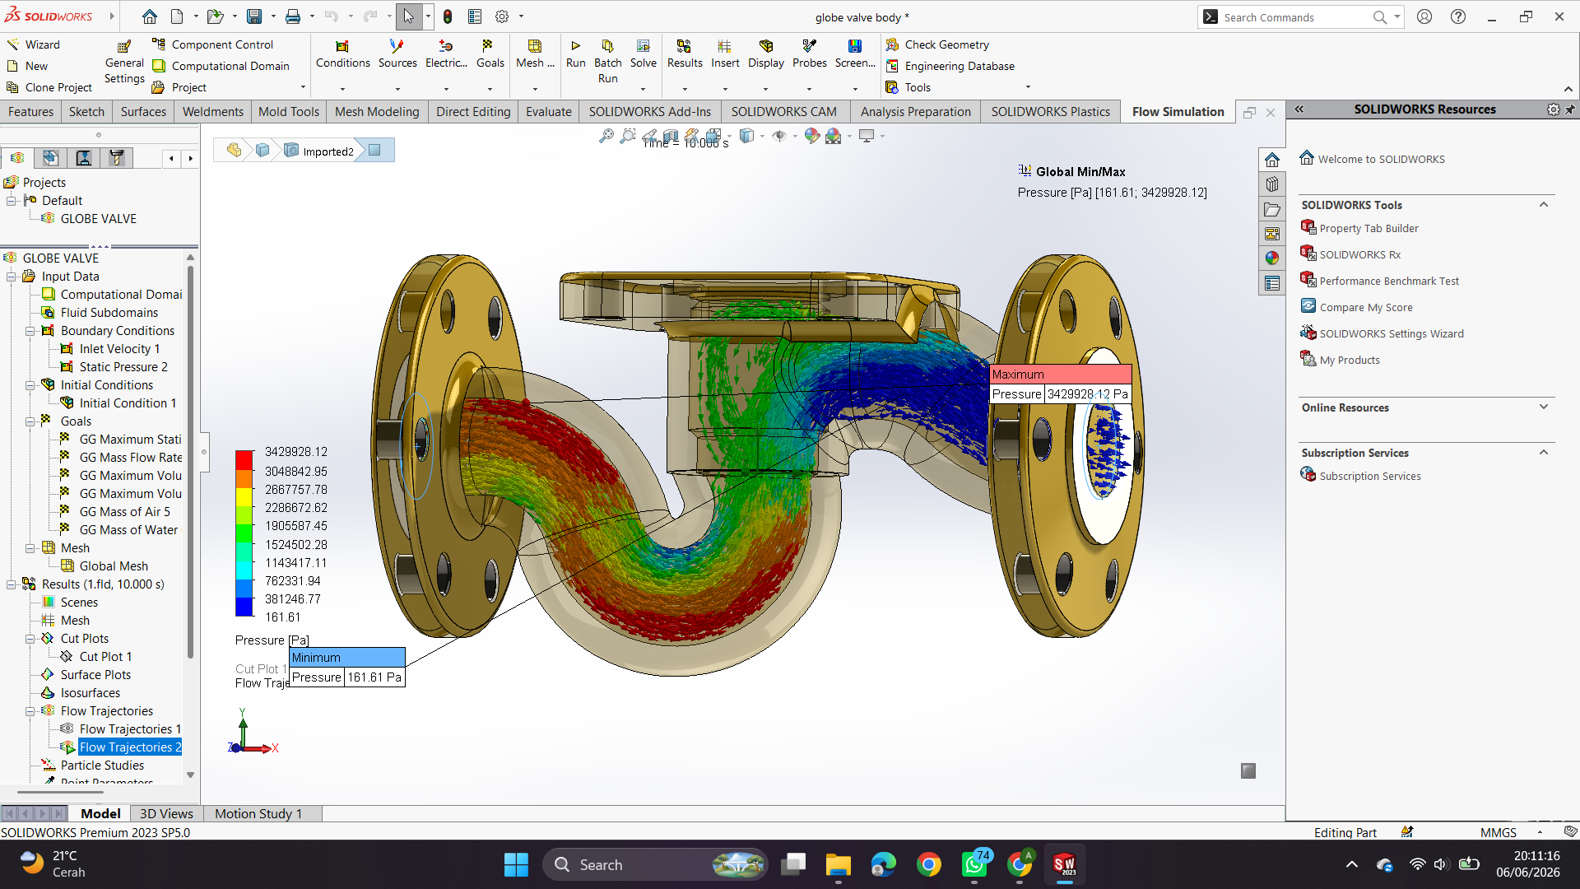The height and width of the screenshot is (889, 1580).
Task: Open the Windows Start menu
Action: [x=516, y=864]
